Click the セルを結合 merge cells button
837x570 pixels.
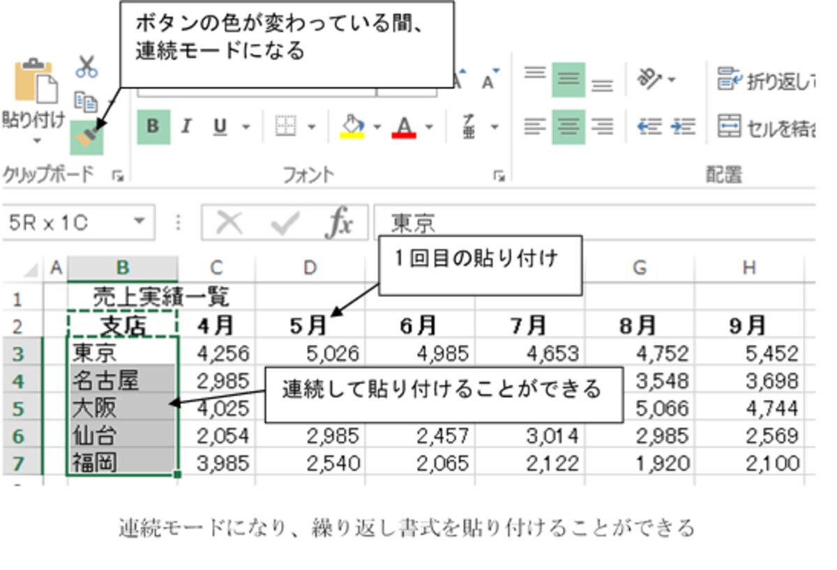(767, 127)
